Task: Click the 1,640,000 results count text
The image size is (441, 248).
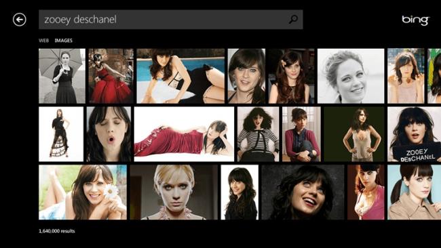Action: [57, 231]
